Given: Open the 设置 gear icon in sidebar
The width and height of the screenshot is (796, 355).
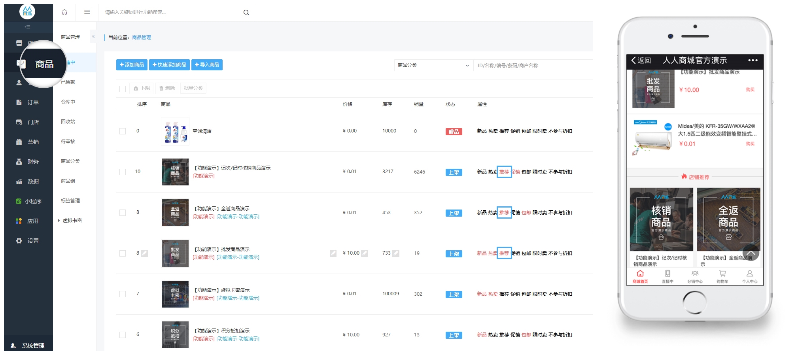Looking at the screenshot, I should [19, 241].
